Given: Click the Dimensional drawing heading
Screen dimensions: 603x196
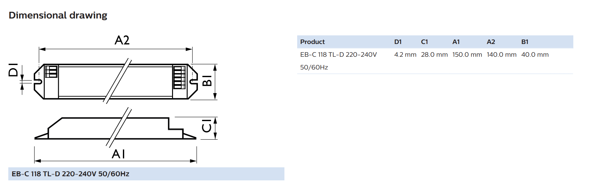Looking at the screenshot, I should pos(58,15).
